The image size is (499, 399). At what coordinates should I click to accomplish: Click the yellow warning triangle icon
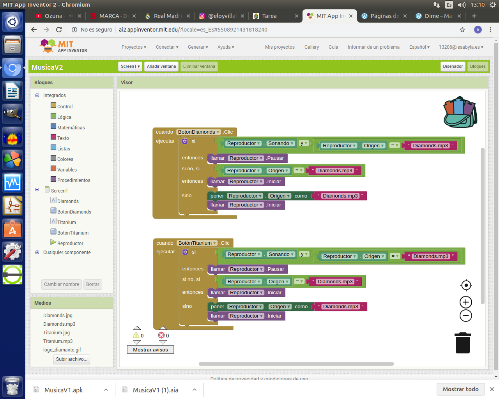(x=136, y=335)
